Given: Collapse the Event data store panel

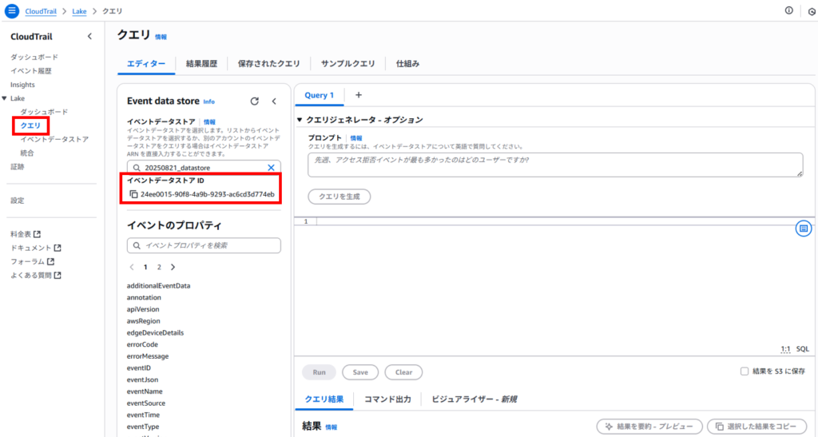Looking at the screenshot, I should (275, 101).
